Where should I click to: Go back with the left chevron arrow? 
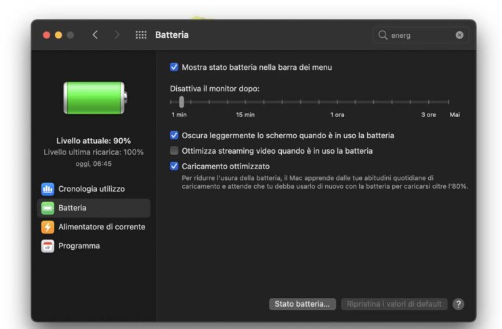point(95,35)
